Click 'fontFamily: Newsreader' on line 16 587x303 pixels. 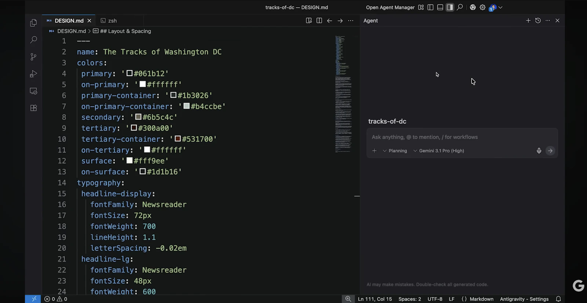pyautogui.click(x=138, y=205)
